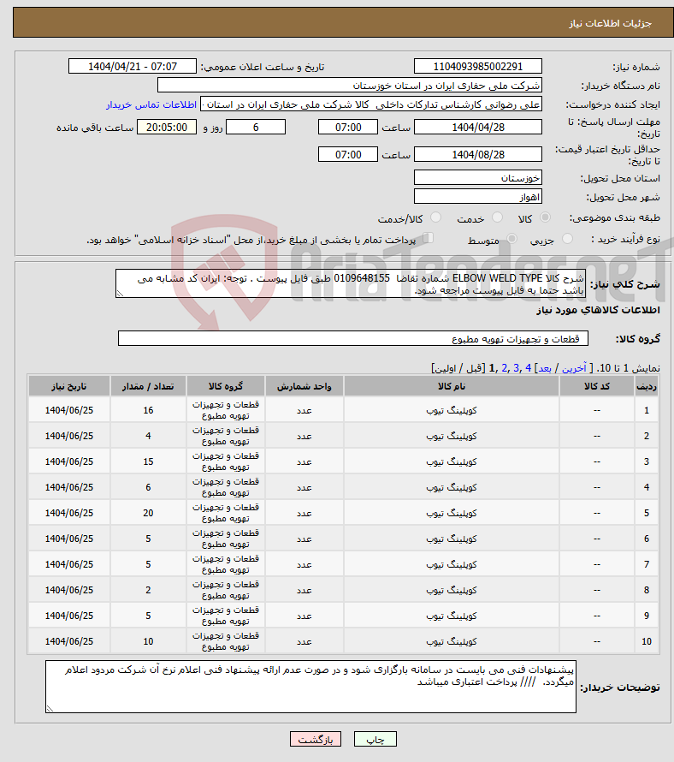Click the need date in row 4

[x=69, y=487]
